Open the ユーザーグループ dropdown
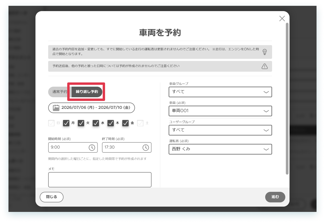This screenshot has height=223, width=325. pos(220,130)
